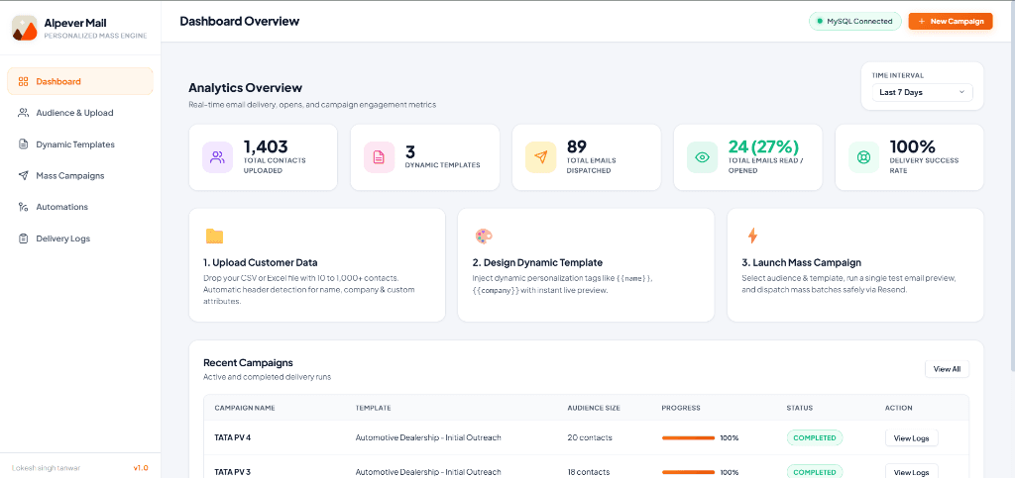The width and height of the screenshot is (1015, 478).
Task: Click View All in Recent Campaigns
Action: 947,369
